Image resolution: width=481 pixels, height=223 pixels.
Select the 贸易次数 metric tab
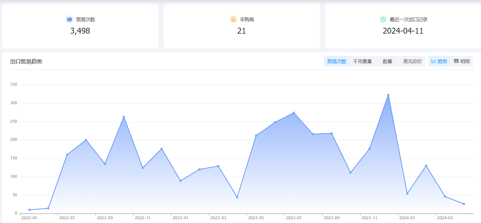(337, 61)
